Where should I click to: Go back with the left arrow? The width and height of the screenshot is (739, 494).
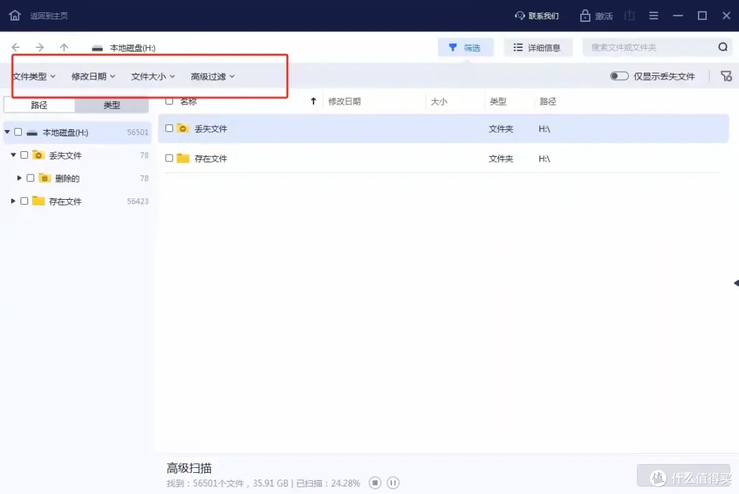(x=16, y=47)
